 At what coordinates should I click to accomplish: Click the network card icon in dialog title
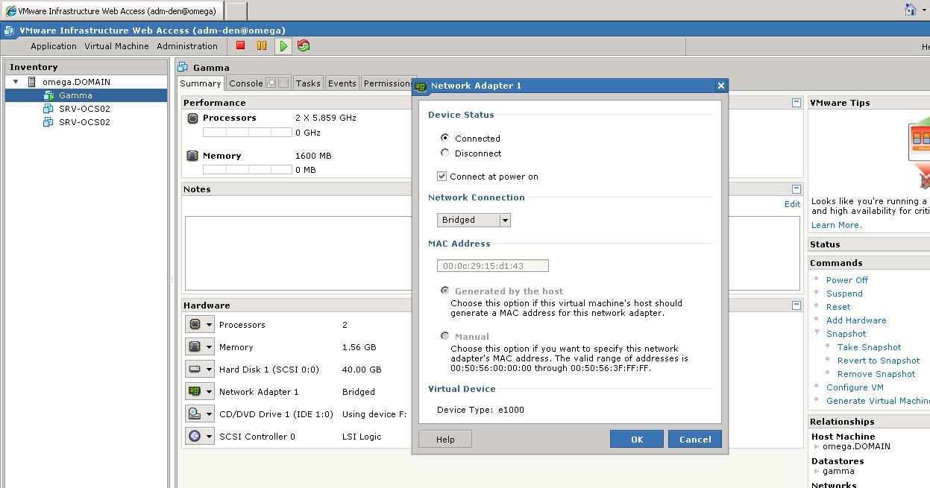tap(421, 86)
